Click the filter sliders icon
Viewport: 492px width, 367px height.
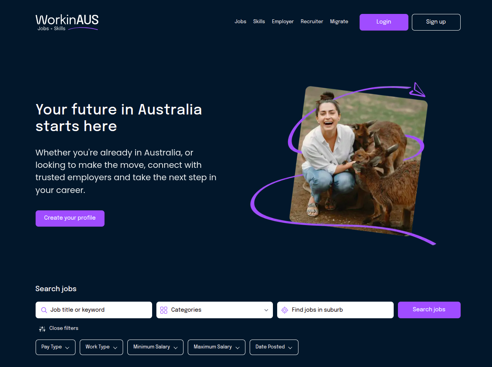[x=42, y=329]
